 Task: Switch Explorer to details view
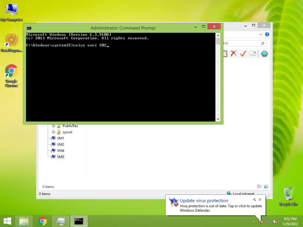pyautogui.click(x=259, y=187)
